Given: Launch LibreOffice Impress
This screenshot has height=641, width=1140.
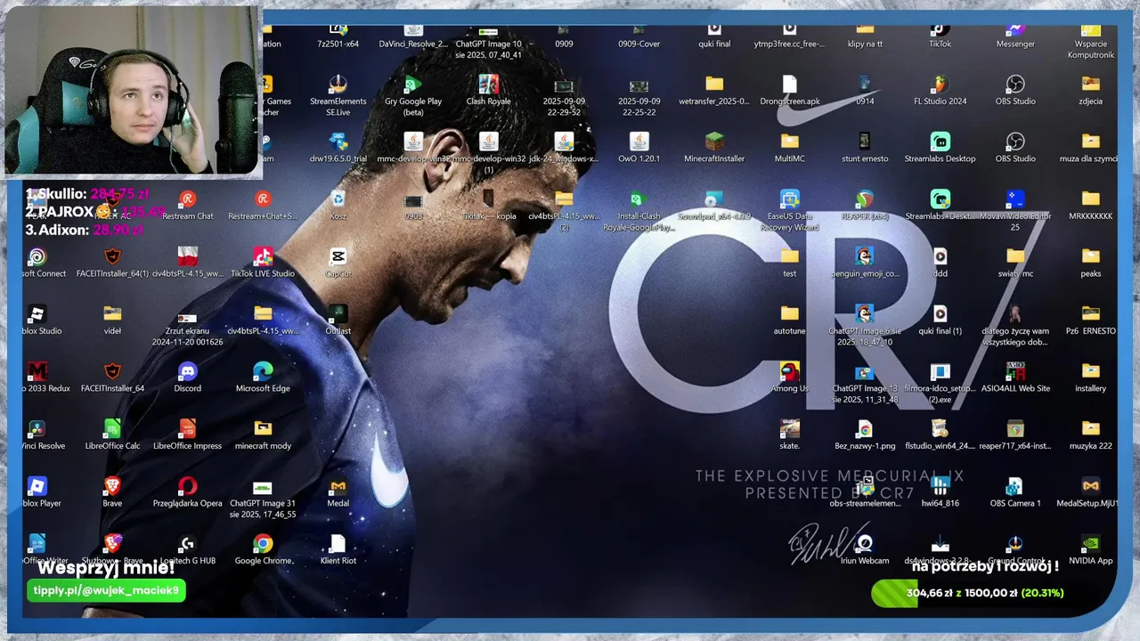Looking at the screenshot, I should click(x=187, y=434).
